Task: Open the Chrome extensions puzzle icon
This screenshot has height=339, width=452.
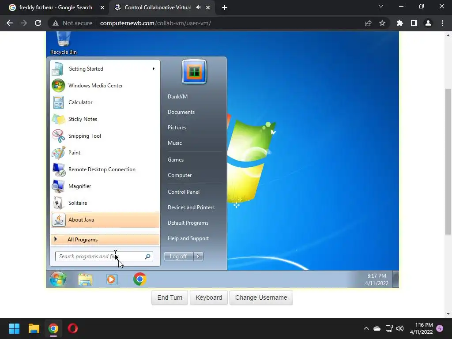Action: pyautogui.click(x=400, y=23)
